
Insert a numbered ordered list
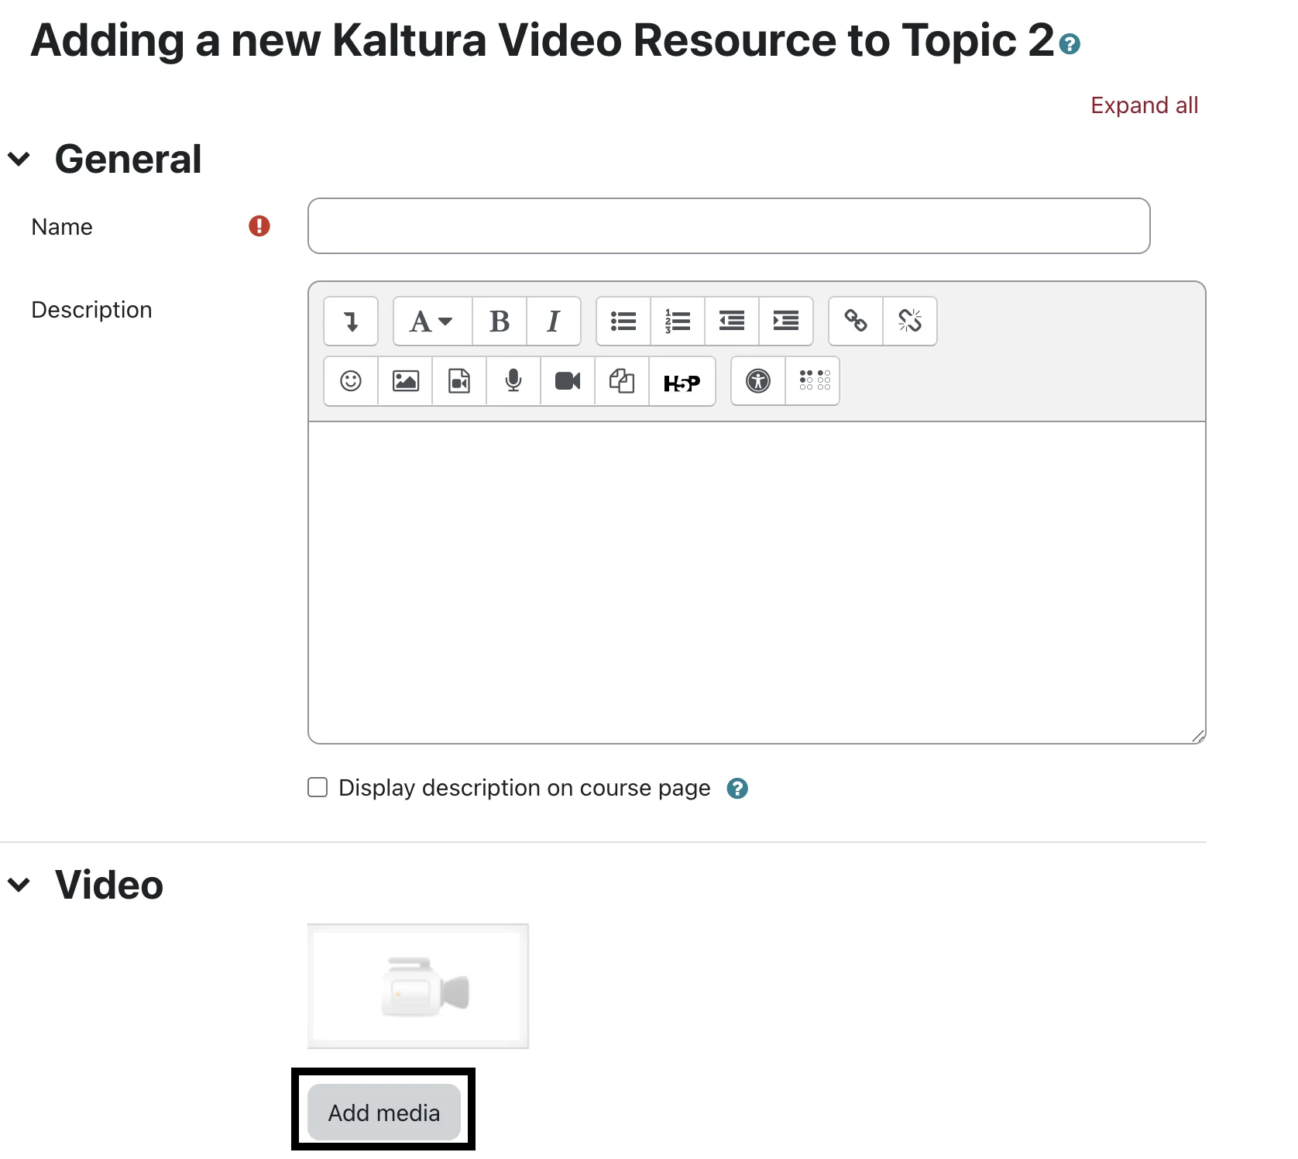pos(678,321)
